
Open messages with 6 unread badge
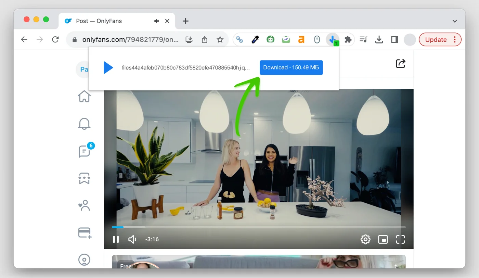click(x=84, y=151)
